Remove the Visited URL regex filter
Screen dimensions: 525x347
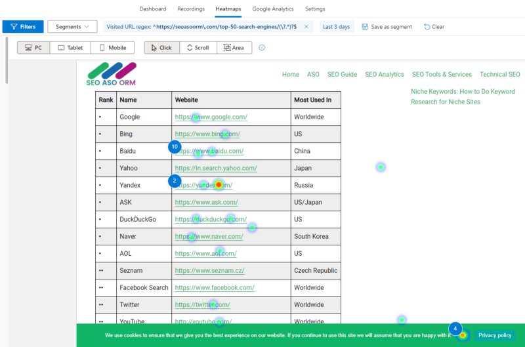pyautogui.click(x=306, y=27)
